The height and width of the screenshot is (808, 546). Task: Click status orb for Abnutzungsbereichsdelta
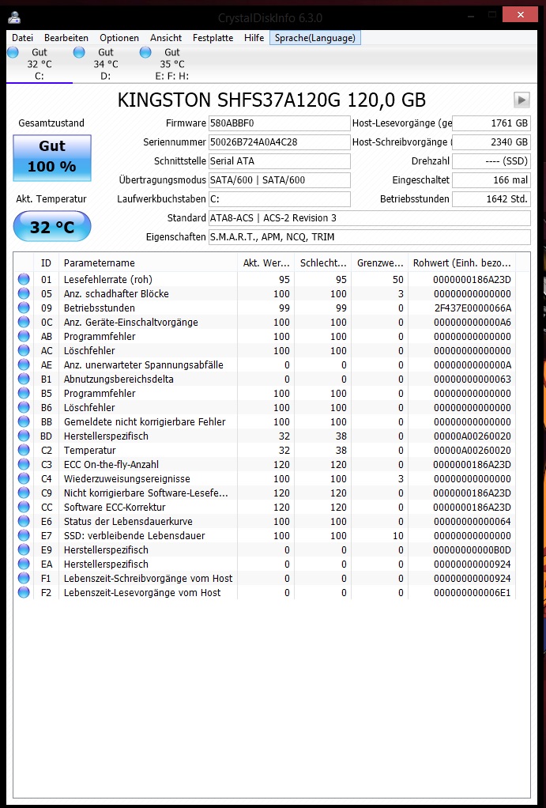(x=24, y=379)
